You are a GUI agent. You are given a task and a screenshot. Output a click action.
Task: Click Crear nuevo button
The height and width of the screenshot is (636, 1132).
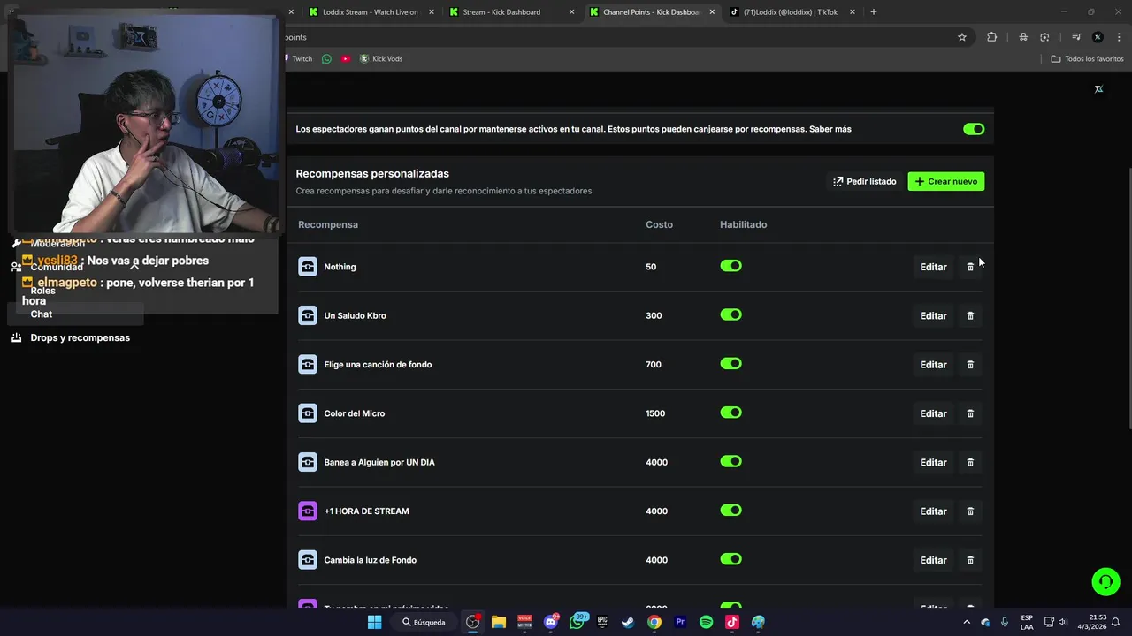[945, 181]
